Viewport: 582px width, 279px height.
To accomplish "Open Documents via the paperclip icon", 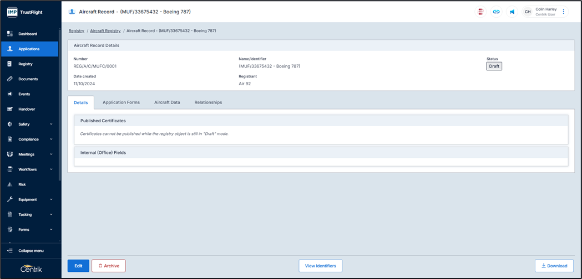I will click(x=10, y=79).
